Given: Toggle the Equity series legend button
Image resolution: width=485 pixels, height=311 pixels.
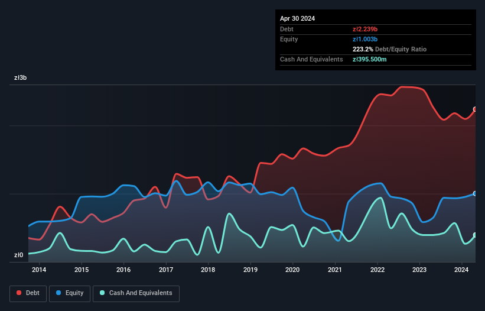Looking at the screenshot, I should click(x=70, y=293).
